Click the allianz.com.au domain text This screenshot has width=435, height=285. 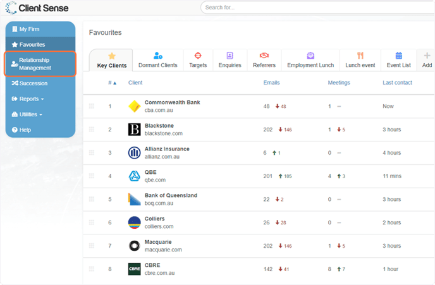[x=162, y=157]
